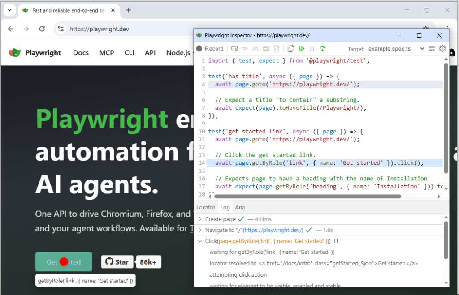This screenshot has width=459, height=295.
Task: Select the Fast and reliable end-to-end tab
Action: tap(69, 10)
